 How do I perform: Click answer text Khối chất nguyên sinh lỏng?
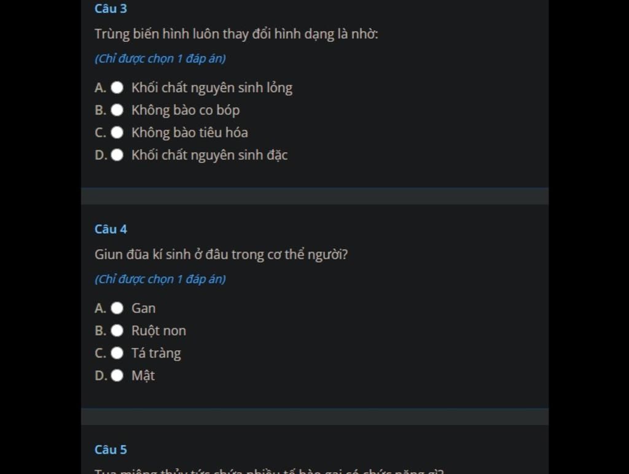tap(212, 88)
